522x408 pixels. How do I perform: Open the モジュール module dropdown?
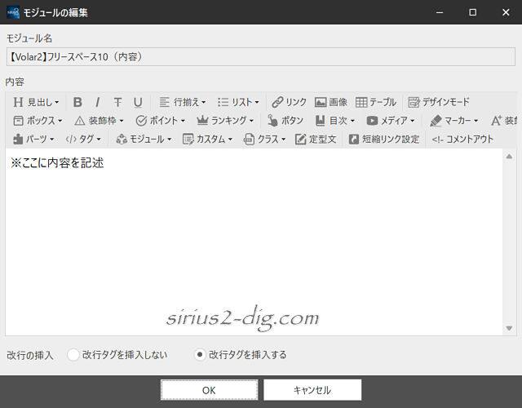coord(144,140)
